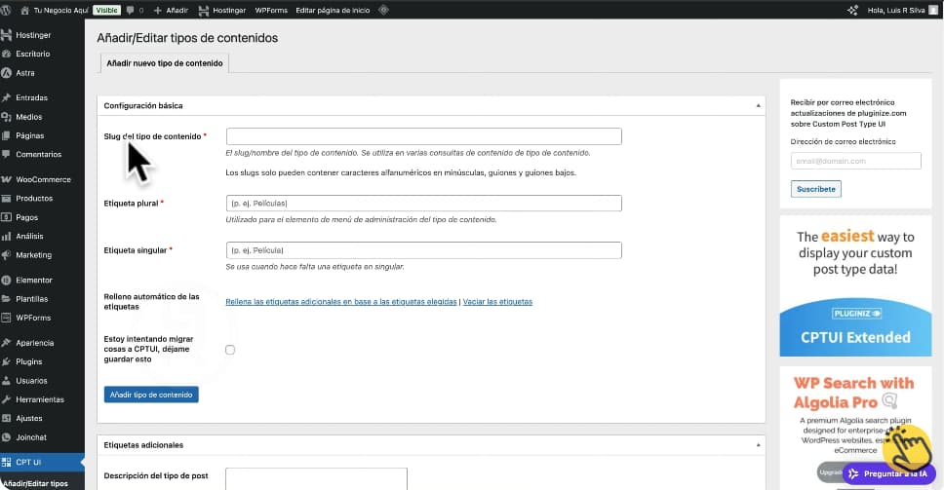Collapse the Configuración básica panel arrow
The height and width of the screenshot is (490, 944).
pos(758,106)
